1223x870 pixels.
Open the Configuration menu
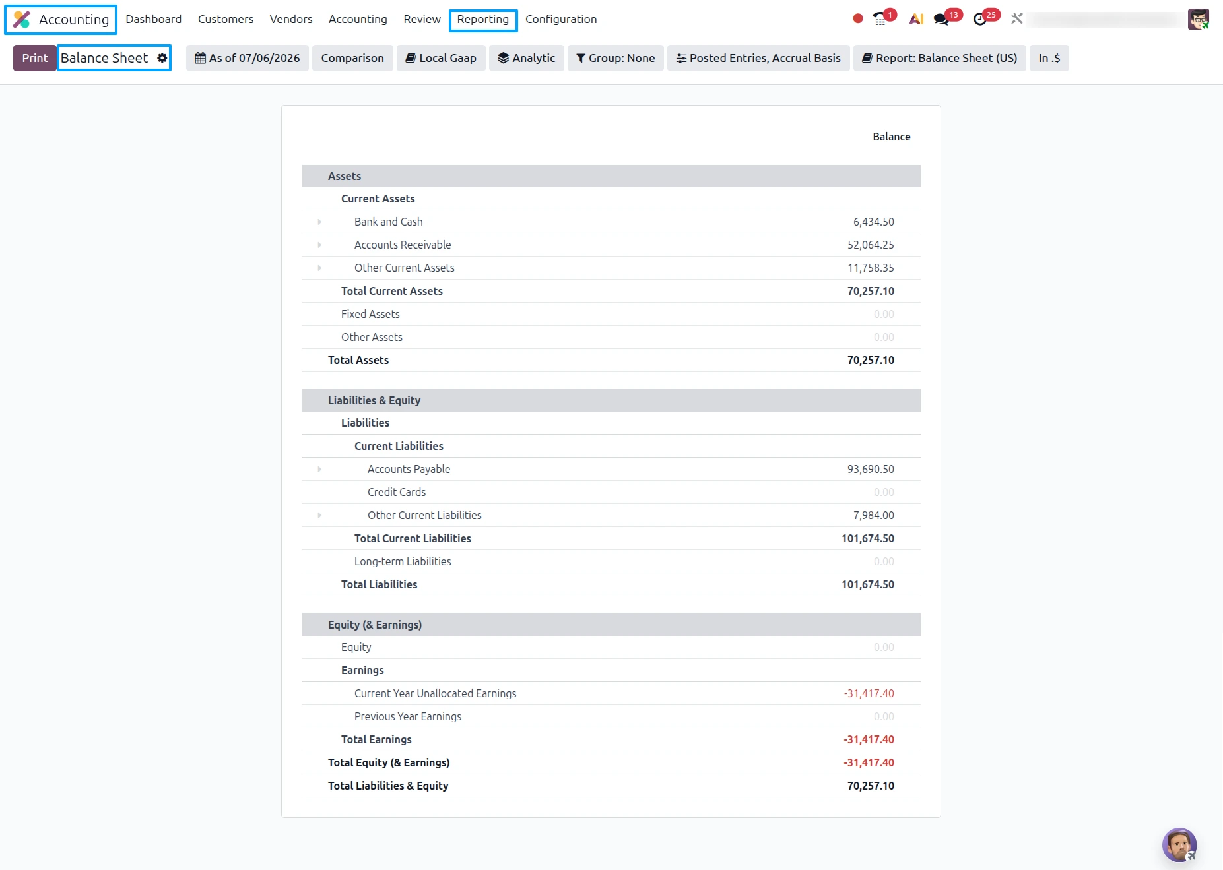(561, 19)
